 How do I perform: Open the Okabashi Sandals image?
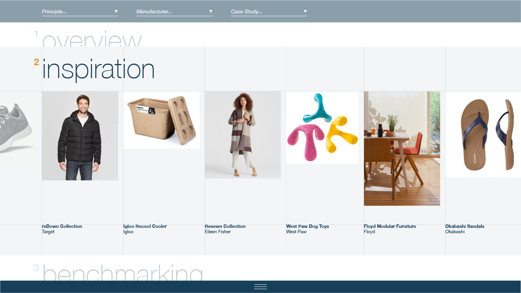[483, 134]
